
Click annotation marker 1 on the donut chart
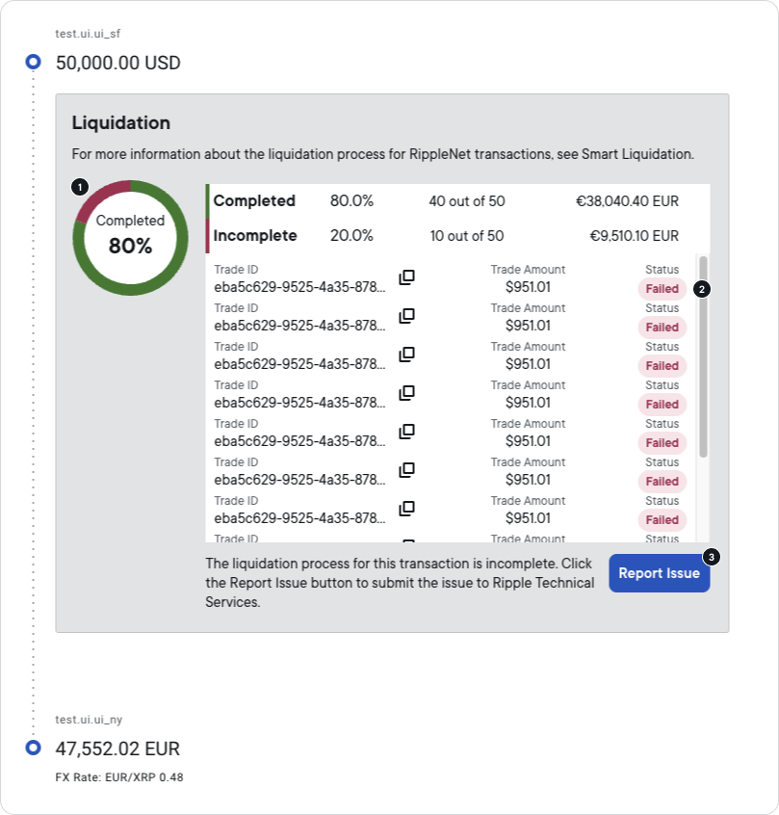80,189
